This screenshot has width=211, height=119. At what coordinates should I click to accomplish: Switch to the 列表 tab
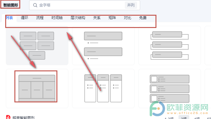pyautogui.click(x=9, y=18)
